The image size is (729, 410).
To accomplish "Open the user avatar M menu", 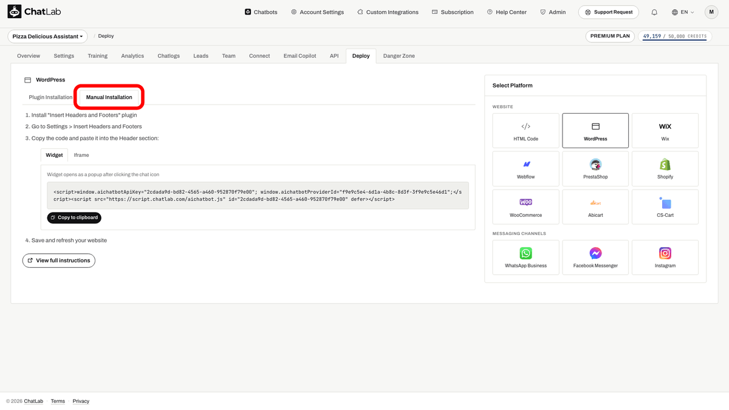I will tap(711, 12).
